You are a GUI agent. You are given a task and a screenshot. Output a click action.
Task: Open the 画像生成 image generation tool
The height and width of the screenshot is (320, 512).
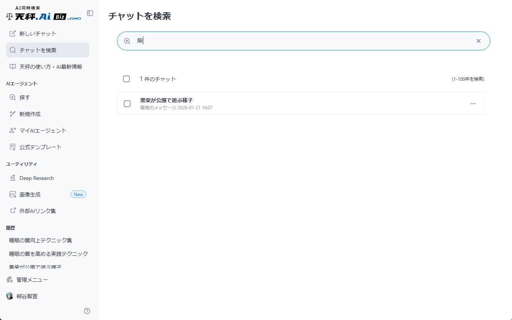click(x=30, y=194)
